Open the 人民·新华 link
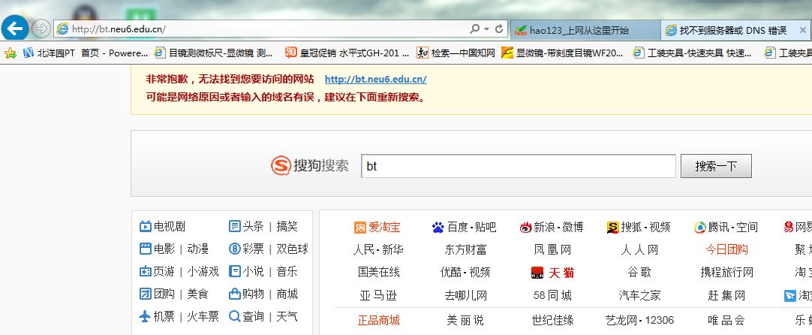The height and width of the screenshot is (335, 812). point(378,250)
